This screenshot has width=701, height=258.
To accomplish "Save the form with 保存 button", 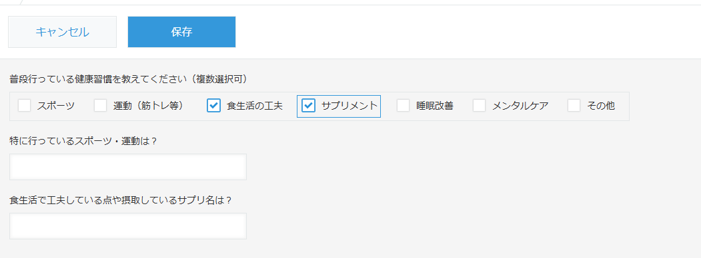I will 181,32.
